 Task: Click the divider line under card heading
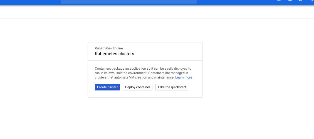[145, 60]
